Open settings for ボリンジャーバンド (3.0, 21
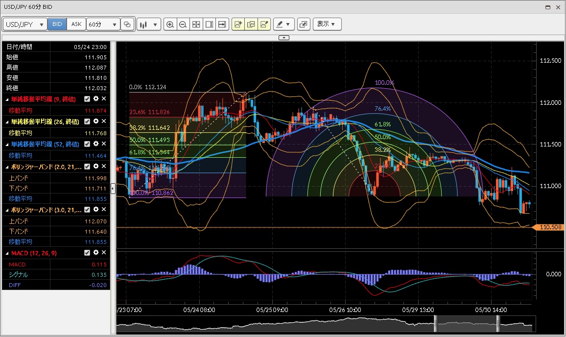Screen dimensions: 566x337 95,209
